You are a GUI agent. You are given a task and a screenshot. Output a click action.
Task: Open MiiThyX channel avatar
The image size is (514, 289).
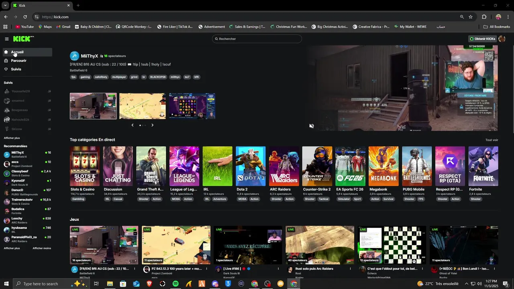pos(74,56)
